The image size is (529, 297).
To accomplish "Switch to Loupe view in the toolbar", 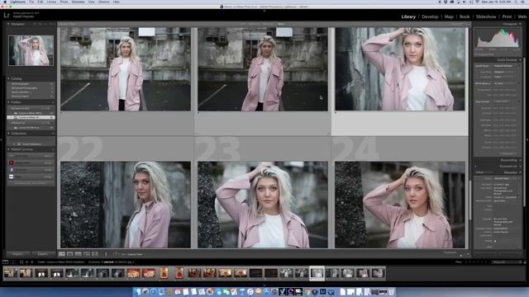I will coord(69,254).
